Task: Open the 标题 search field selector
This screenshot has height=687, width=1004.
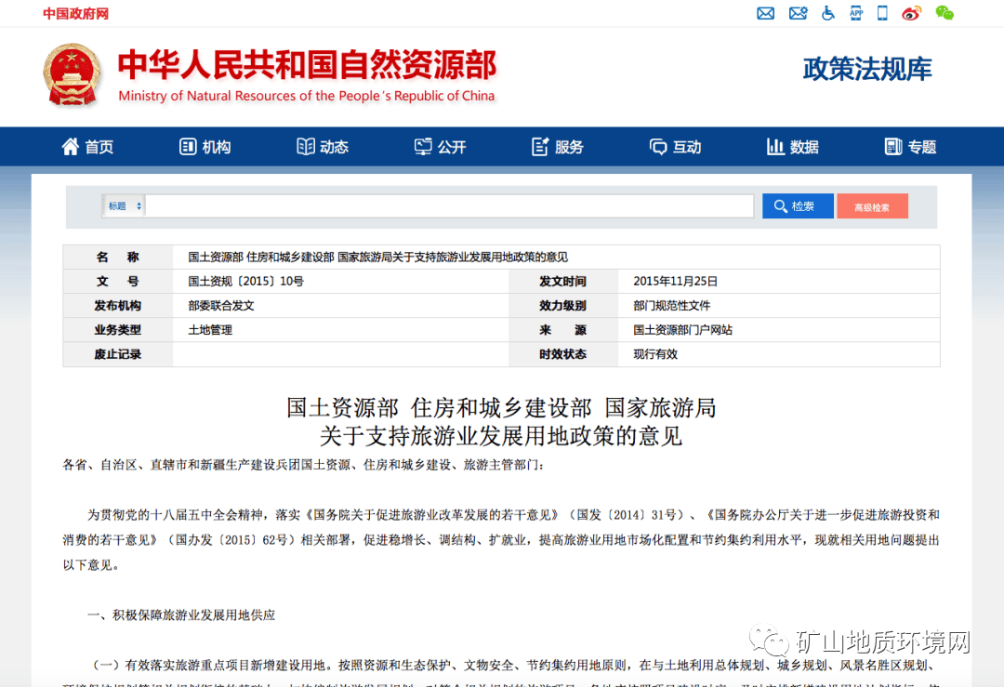Action: tap(123, 205)
